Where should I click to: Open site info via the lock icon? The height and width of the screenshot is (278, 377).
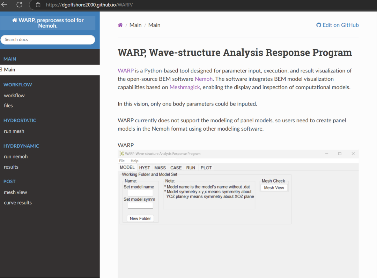(38, 5)
